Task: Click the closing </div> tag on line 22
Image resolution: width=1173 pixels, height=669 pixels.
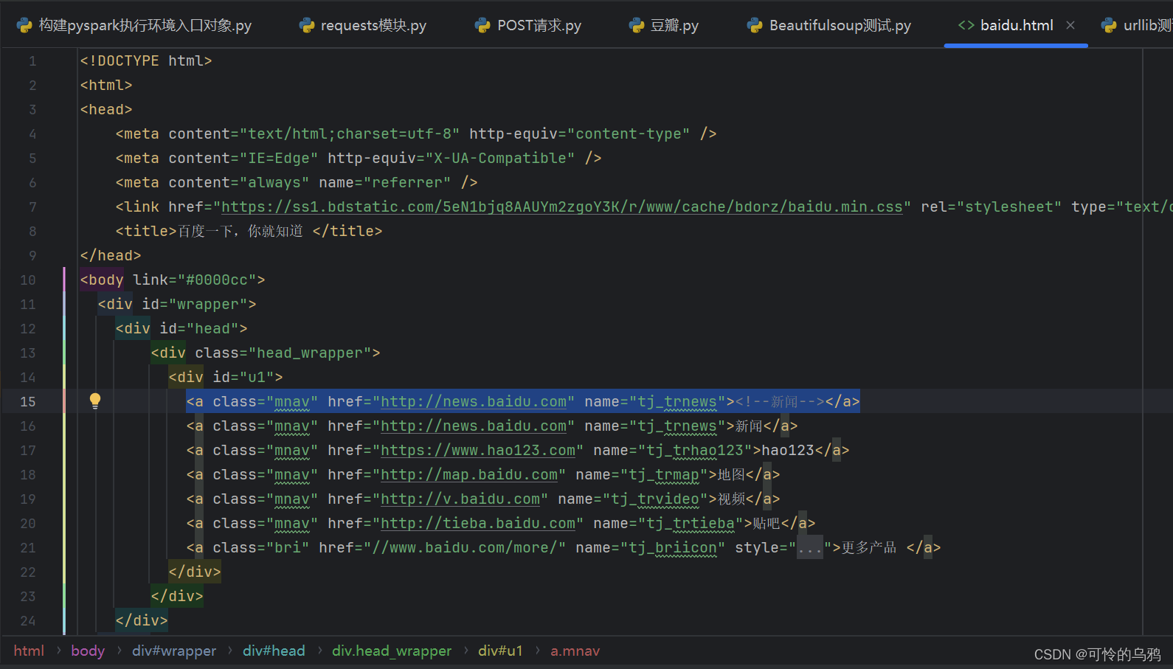Action: pyautogui.click(x=195, y=572)
